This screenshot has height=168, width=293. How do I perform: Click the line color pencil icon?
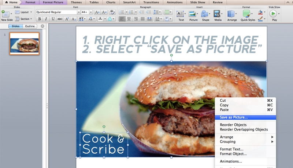(x=260, y=19)
